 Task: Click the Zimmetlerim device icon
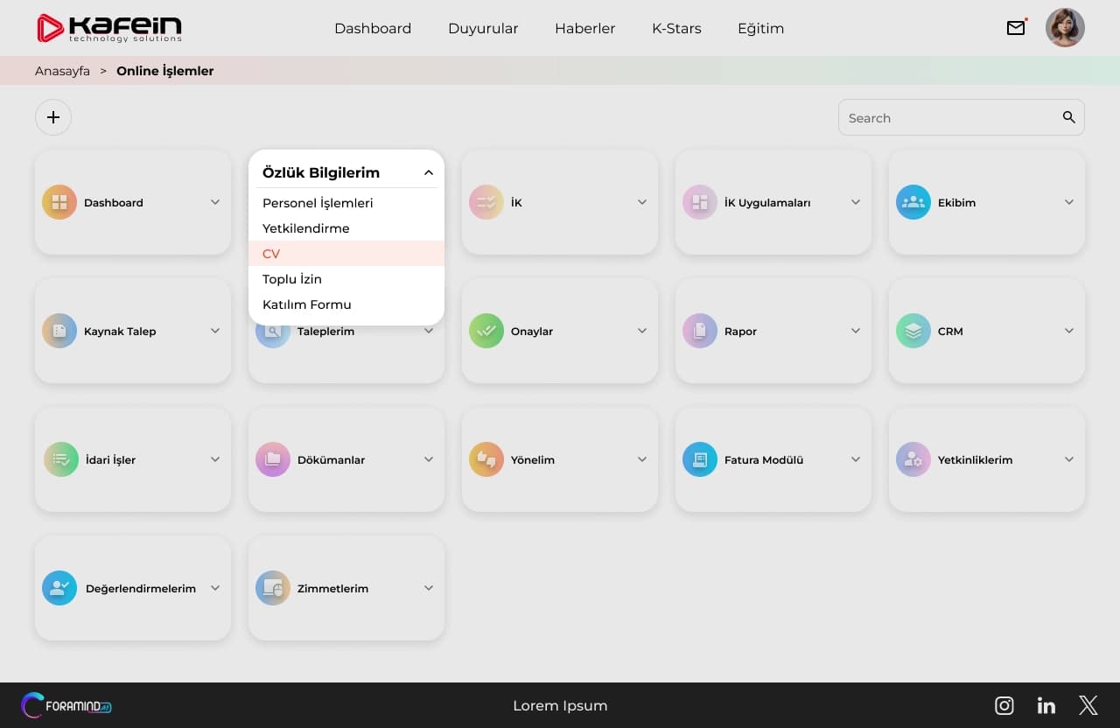point(273,588)
